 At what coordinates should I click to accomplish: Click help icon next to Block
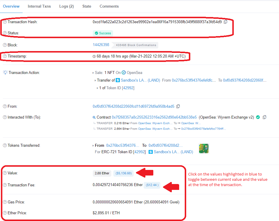(5, 45)
